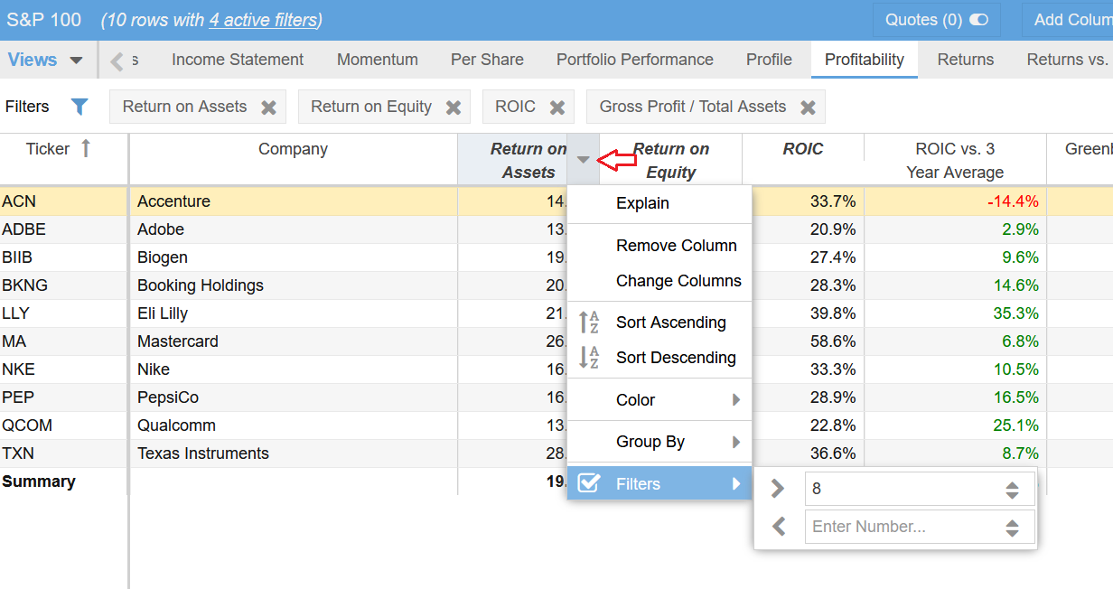
Task: Remove the Return on Equity filter chip
Action: pos(453,108)
